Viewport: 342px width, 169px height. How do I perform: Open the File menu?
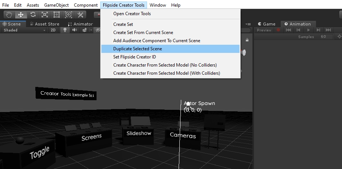pos(6,5)
